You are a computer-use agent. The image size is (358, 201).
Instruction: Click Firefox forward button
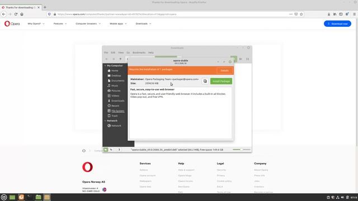tap(10, 14)
